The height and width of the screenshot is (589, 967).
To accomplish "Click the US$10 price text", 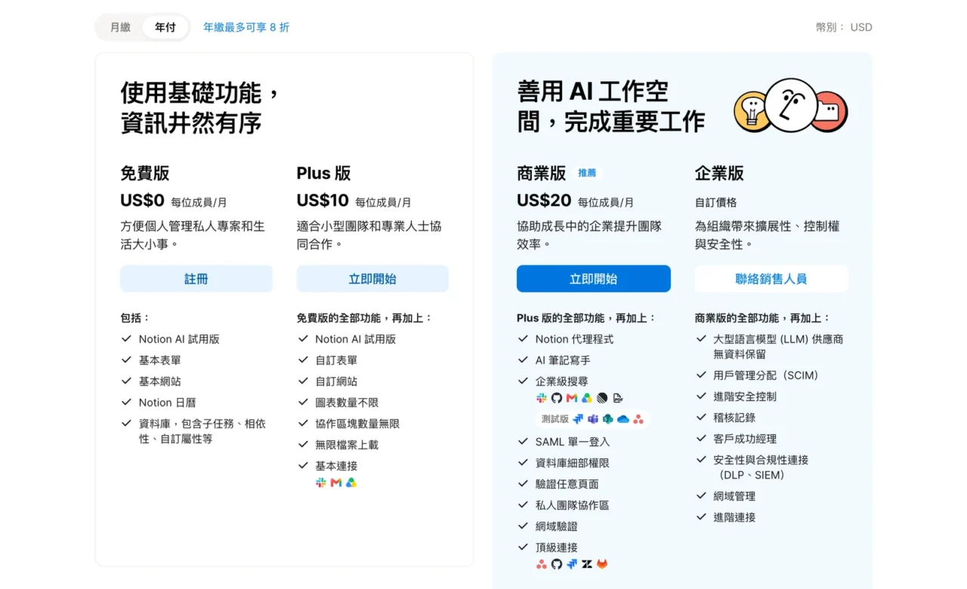I will point(323,200).
